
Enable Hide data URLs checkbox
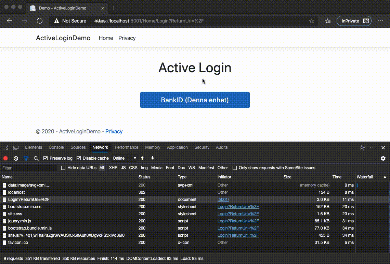(x=63, y=168)
